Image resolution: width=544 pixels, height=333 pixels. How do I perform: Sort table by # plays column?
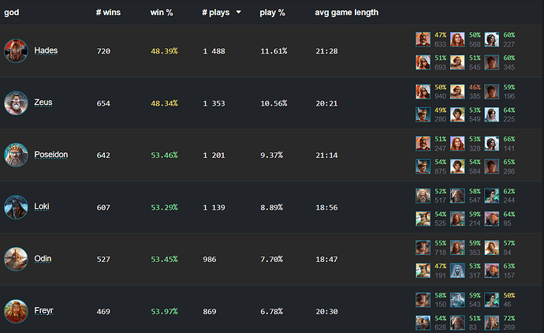coord(216,13)
